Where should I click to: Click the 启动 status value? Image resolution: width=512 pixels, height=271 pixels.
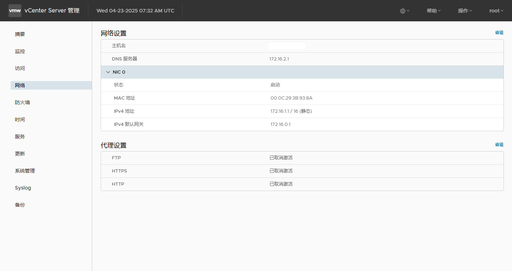click(x=275, y=85)
